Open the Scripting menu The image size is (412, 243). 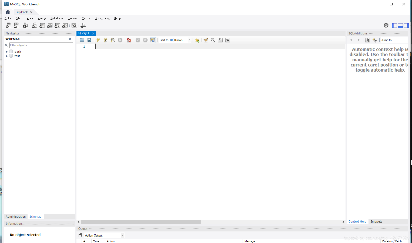coord(102,18)
